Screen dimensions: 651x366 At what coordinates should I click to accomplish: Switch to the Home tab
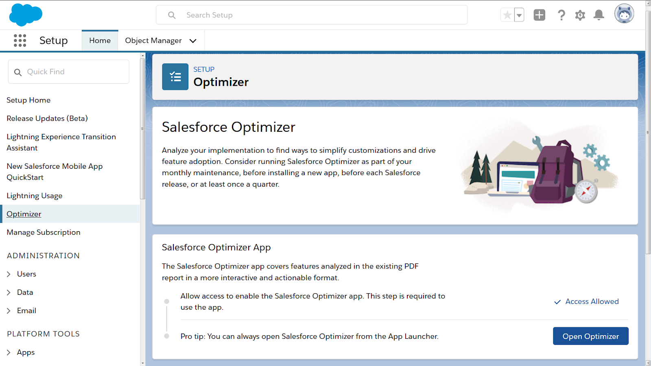[x=100, y=41]
